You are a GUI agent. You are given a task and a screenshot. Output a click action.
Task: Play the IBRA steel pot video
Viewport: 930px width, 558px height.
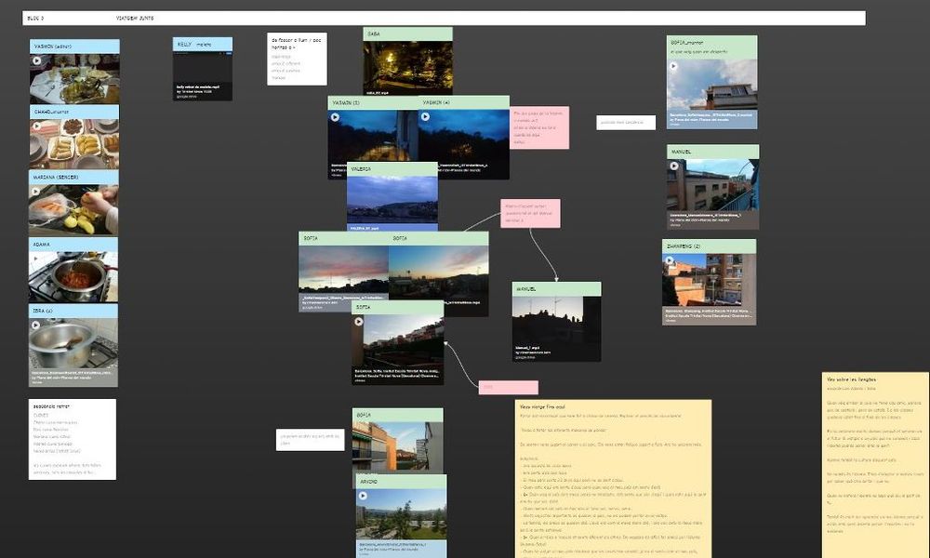(35, 325)
